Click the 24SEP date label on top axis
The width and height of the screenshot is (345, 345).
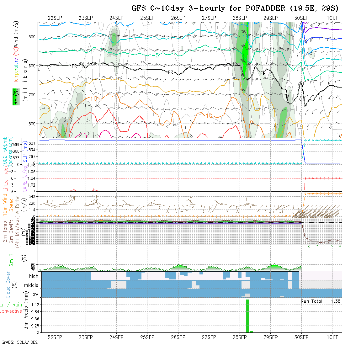pos(116,18)
